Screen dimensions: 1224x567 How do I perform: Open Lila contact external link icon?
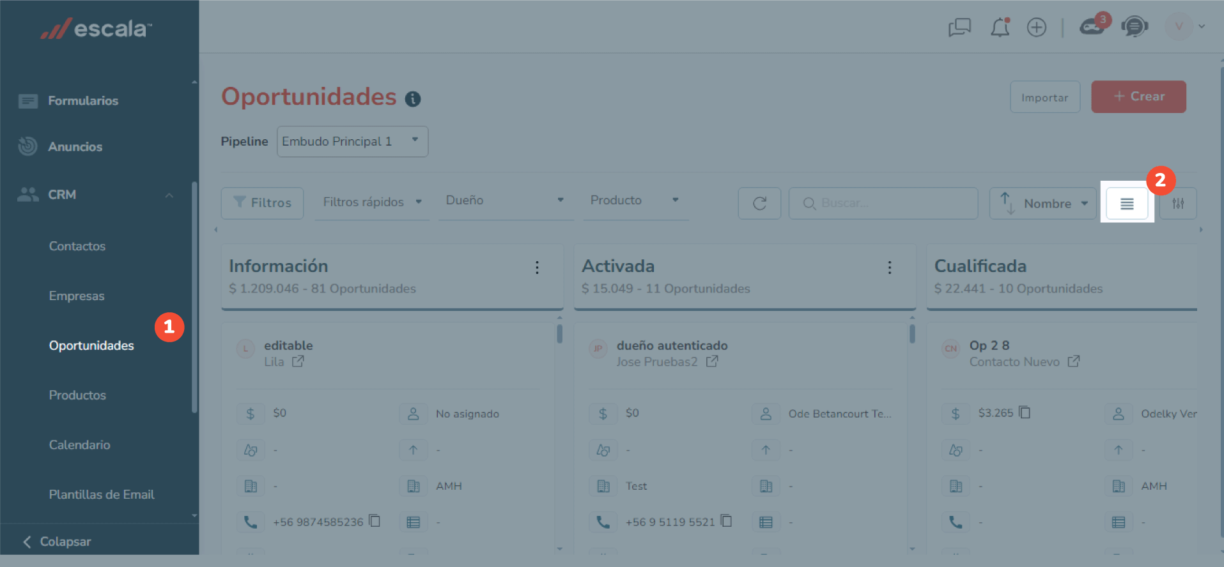point(298,361)
